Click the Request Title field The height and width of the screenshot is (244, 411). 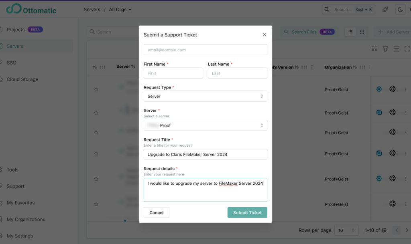(205, 154)
